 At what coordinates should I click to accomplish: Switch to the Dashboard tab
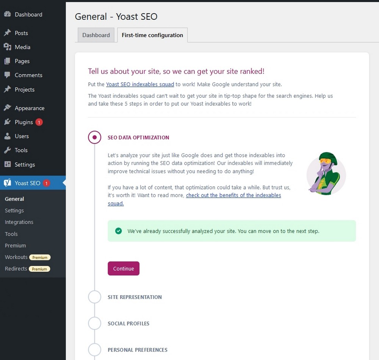pos(96,35)
